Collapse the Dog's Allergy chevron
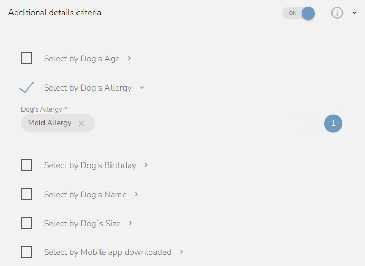This screenshot has height=266, width=365. click(142, 88)
